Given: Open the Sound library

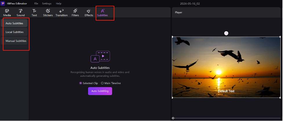Looking at the screenshot, I should pos(21,13).
